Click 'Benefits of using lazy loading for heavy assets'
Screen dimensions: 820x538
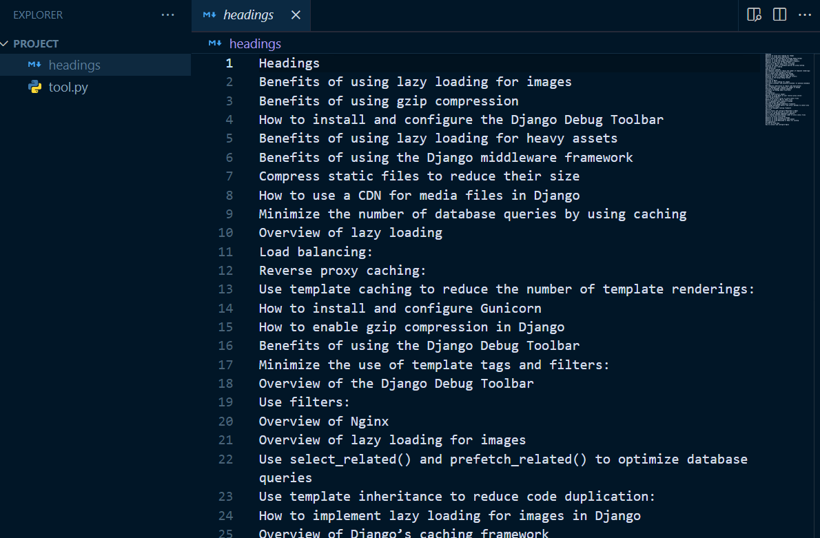click(438, 138)
